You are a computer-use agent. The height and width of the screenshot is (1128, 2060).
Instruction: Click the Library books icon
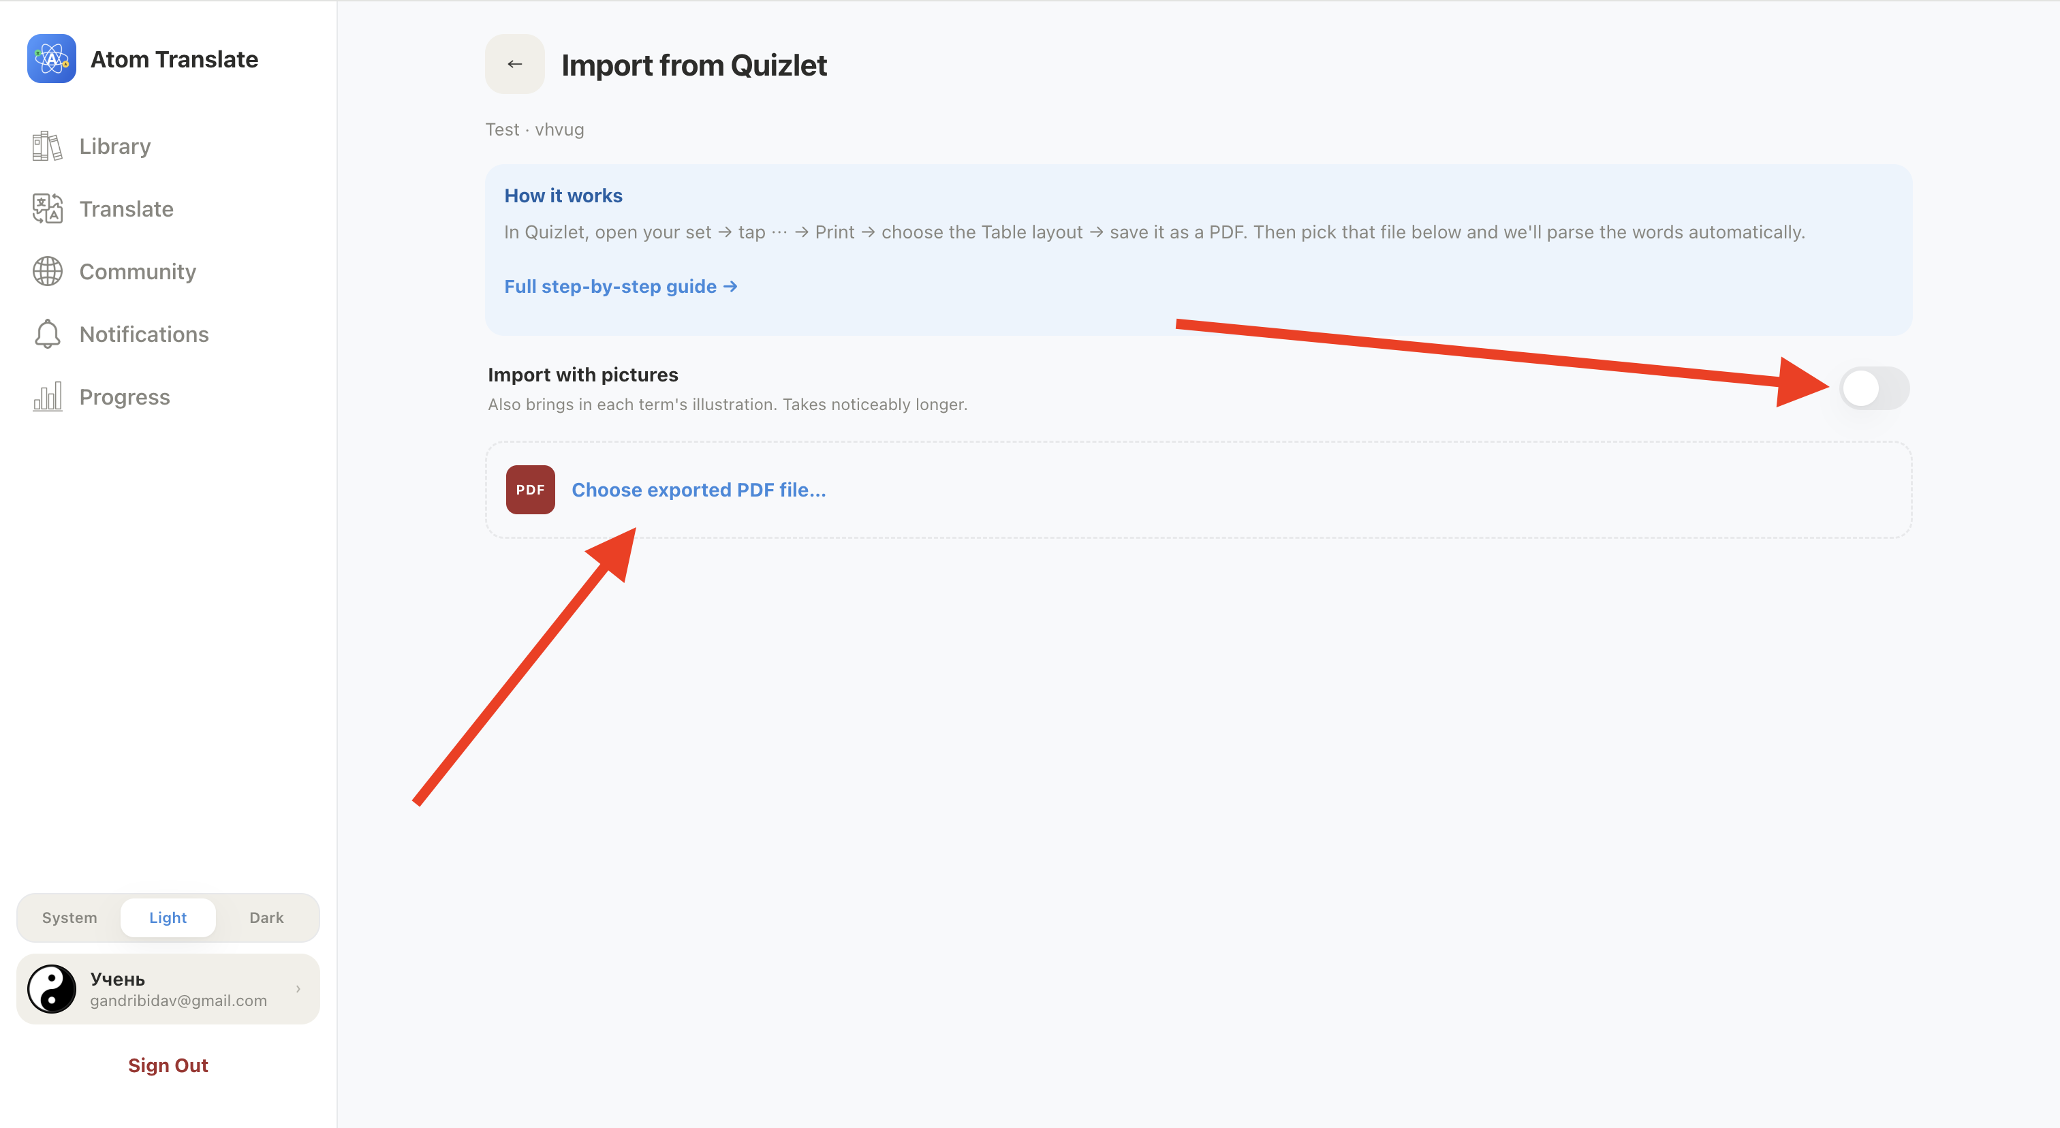(47, 146)
